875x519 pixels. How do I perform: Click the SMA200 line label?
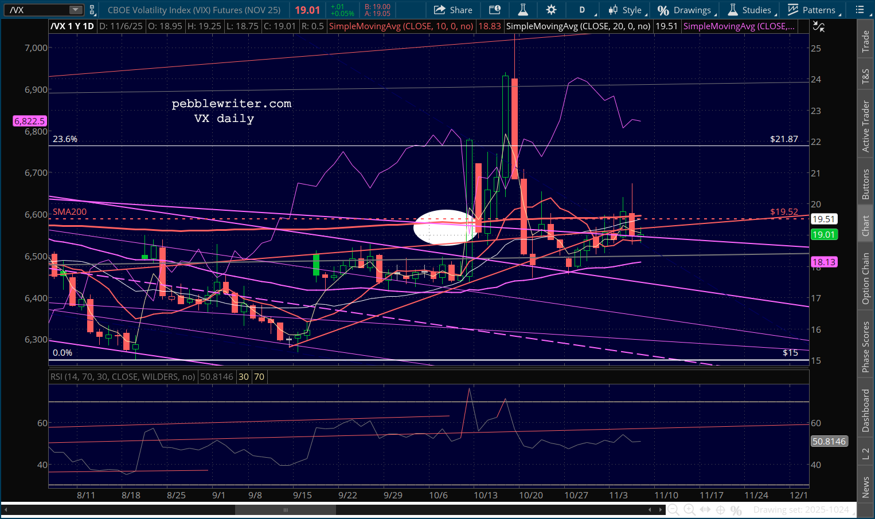70,212
